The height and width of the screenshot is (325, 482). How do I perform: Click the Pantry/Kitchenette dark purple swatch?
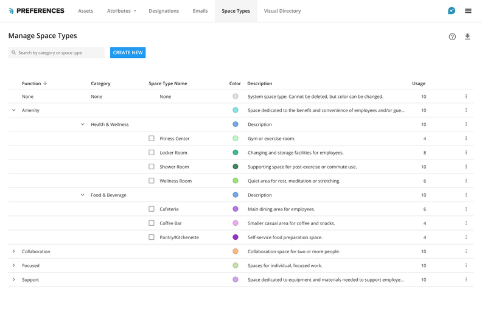[x=236, y=237]
